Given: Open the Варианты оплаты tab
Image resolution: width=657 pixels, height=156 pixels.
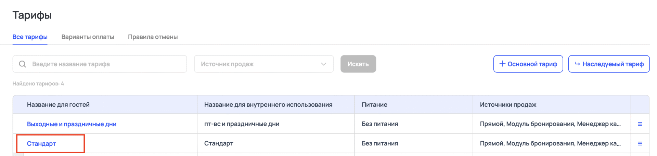Looking at the screenshot, I should click(x=88, y=37).
